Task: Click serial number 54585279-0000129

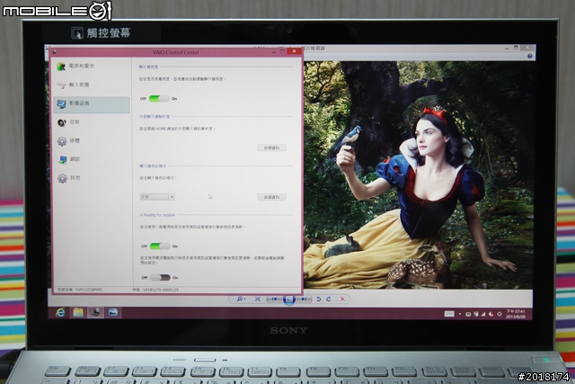Action: (x=161, y=290)
